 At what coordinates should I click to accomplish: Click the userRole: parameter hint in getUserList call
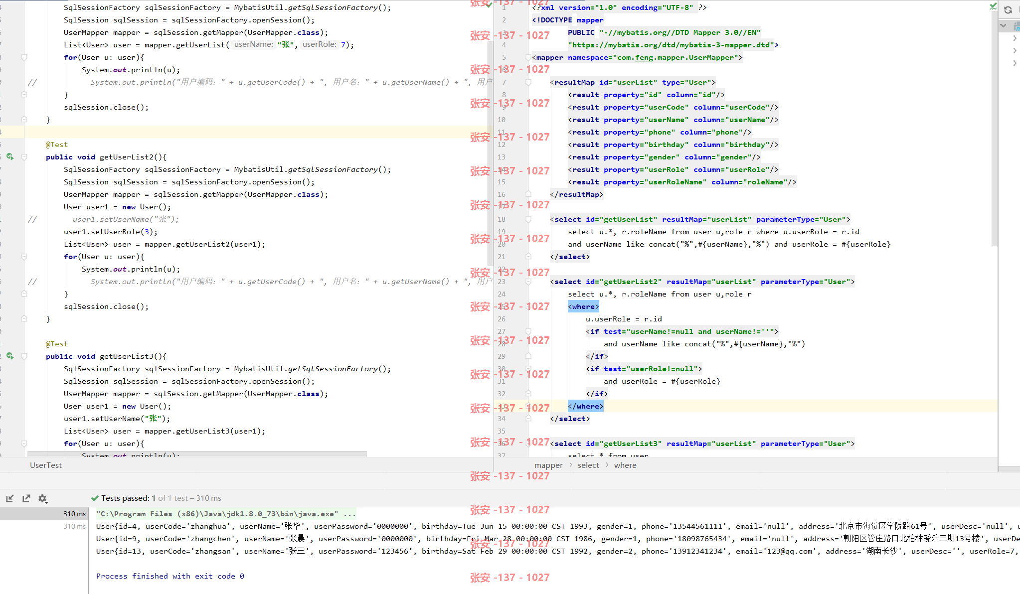(x=320, y=44)
